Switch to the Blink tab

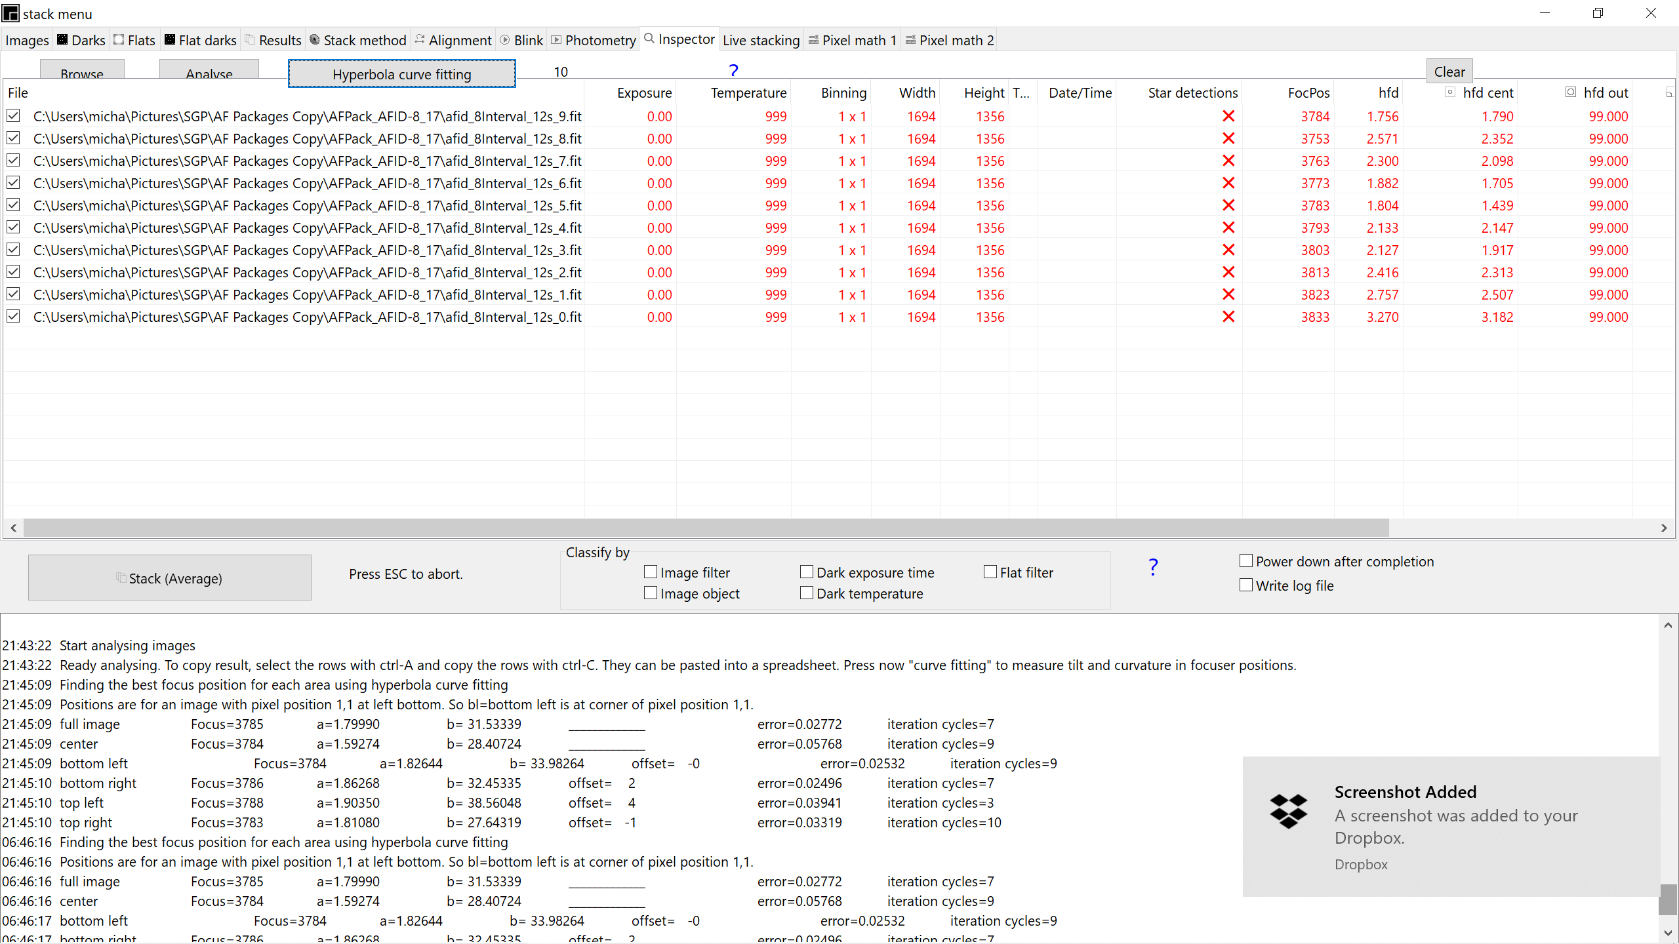tap(522, 40)
